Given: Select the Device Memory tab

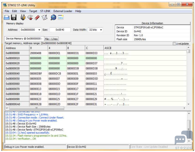Looking at the screenshot, I should click(x=24, y=39).
